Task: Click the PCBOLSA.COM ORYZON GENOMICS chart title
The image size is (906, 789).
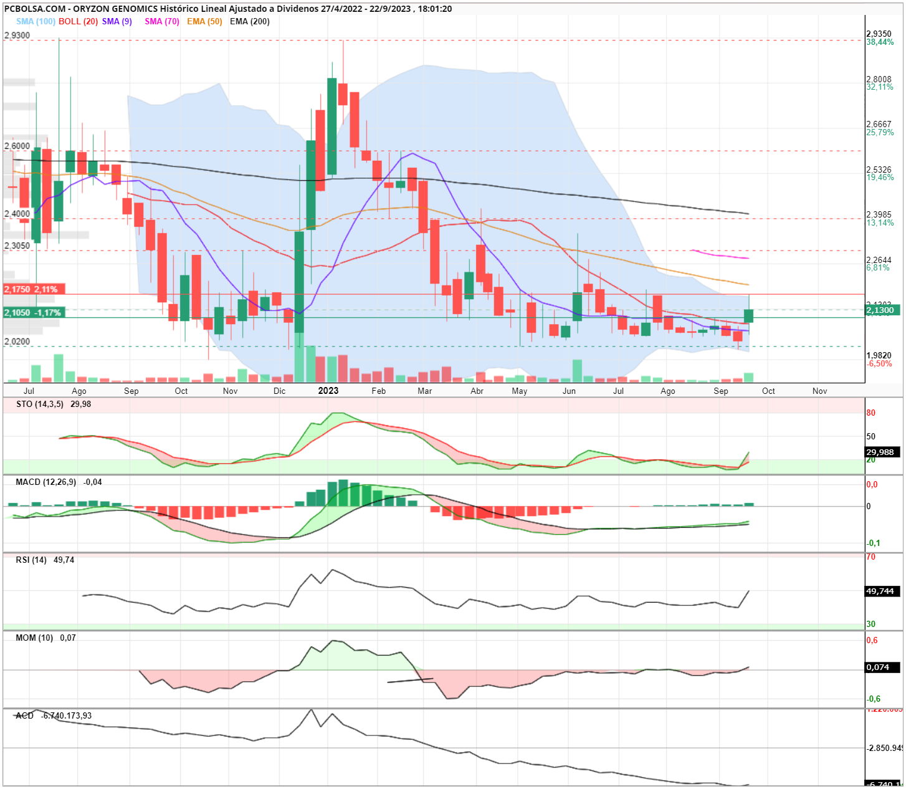Action: (x=228, y=9)
